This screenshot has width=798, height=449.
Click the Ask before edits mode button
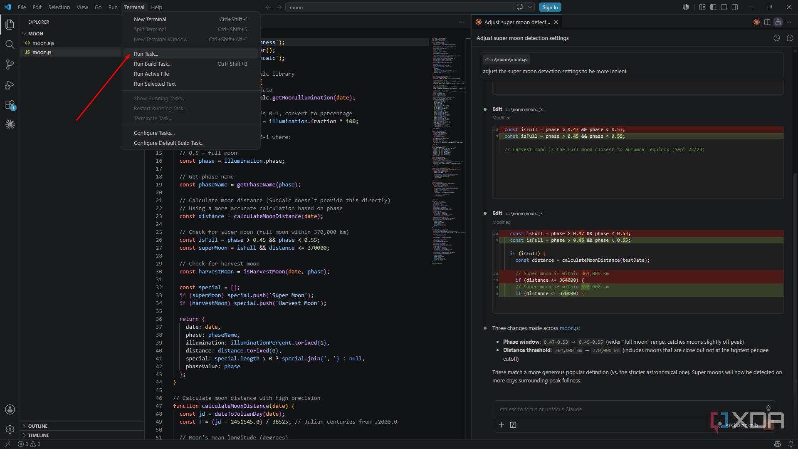tap(739, 425)
